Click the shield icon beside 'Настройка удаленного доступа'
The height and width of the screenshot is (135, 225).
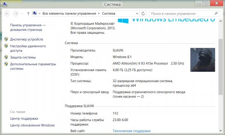(x=6, y=46)
